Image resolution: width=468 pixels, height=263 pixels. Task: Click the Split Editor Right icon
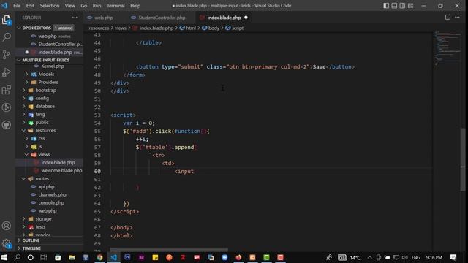pos(448,18)
